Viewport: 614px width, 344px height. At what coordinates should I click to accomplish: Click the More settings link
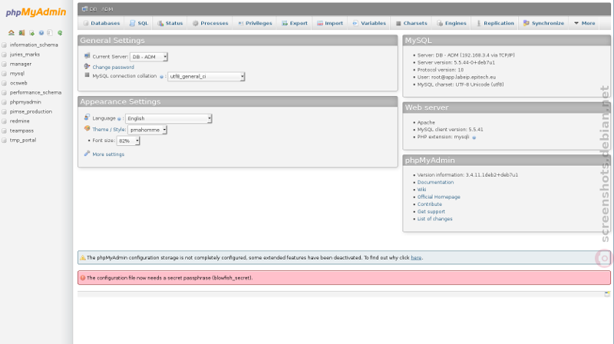[x=108, y=154]
